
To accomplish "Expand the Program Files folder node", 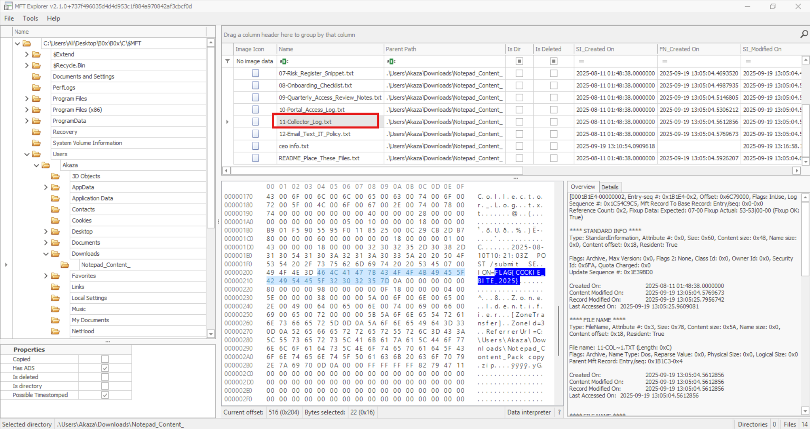I will point(27,99).
